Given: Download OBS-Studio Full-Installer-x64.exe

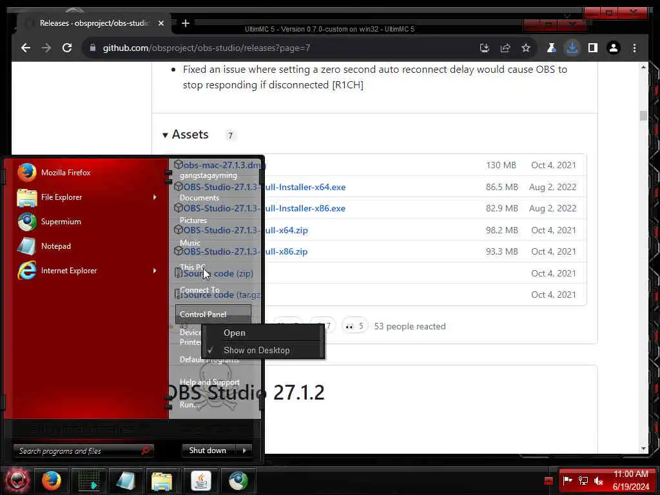Looking at the screenshot, I should (305, 187).
